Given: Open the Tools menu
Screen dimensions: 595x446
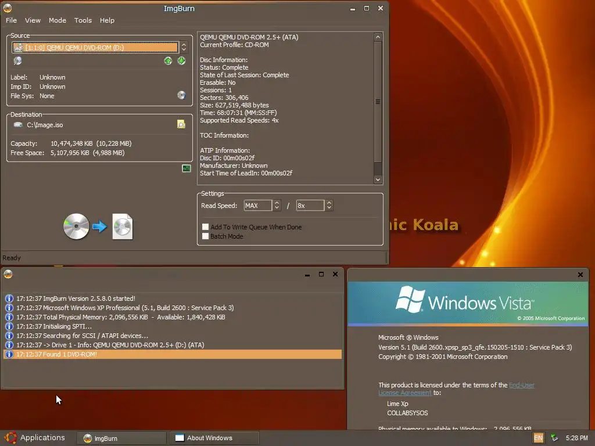Looking at the screenshot, I should (83, 20).
